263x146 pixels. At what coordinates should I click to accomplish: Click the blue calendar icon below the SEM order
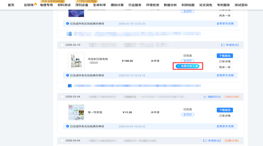70,86
